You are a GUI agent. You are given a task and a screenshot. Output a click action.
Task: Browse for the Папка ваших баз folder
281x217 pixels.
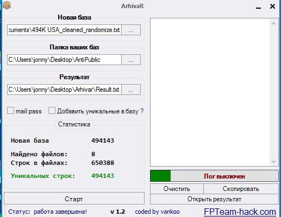pyautogui.click(x=131, y=60)
